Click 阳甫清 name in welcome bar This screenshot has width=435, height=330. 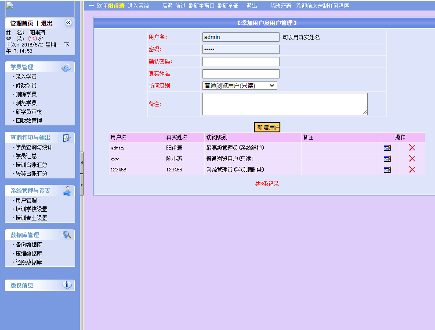(116, 6)
